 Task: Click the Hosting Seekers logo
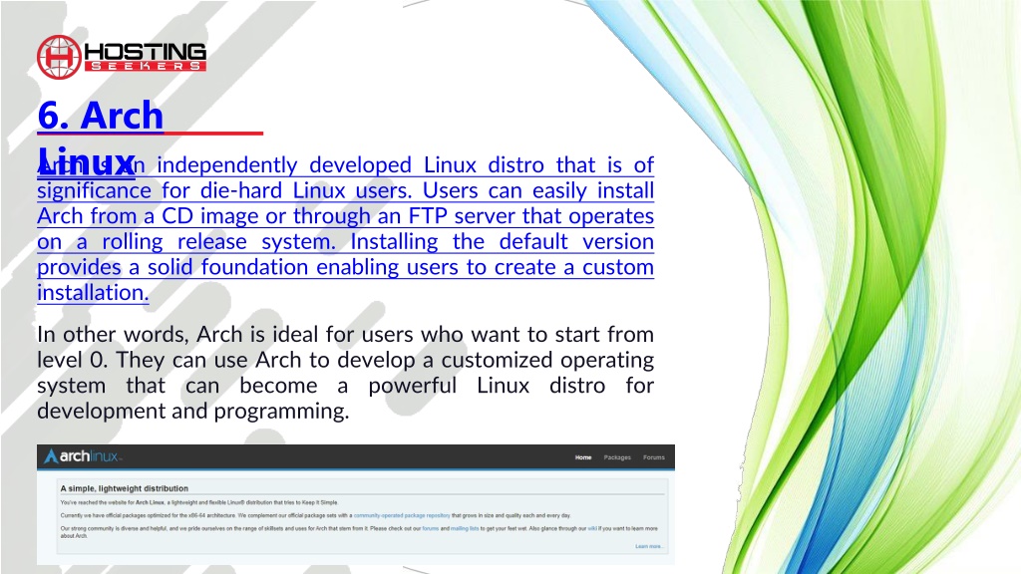click(122, 57)
